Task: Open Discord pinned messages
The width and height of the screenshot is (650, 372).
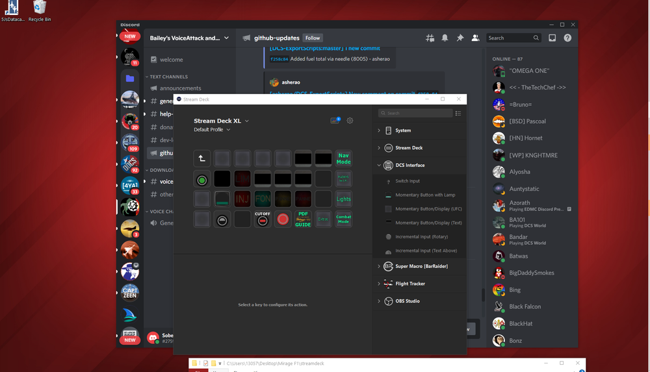Action: tap(460, 38)
